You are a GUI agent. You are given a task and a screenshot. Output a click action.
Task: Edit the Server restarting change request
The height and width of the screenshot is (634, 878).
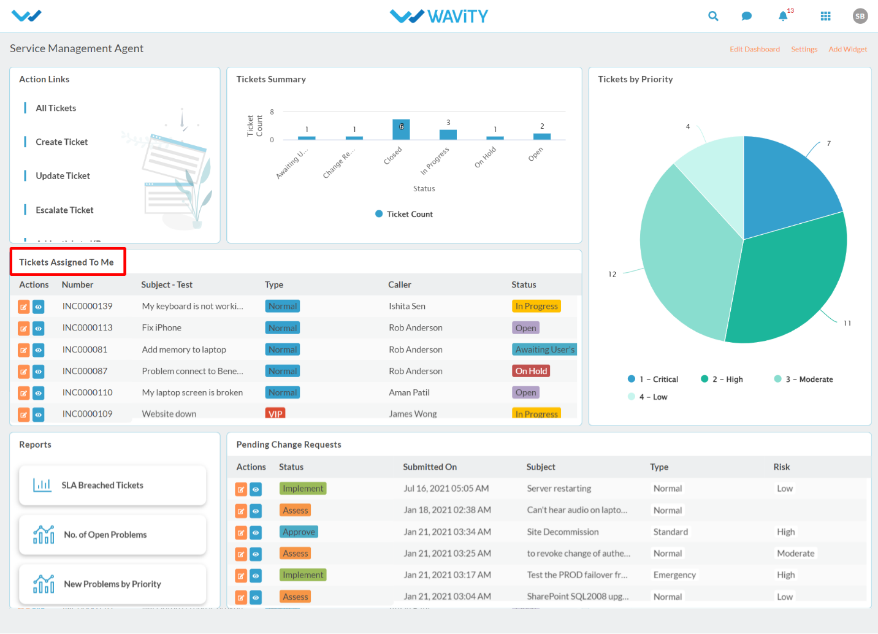coord(241,489)
